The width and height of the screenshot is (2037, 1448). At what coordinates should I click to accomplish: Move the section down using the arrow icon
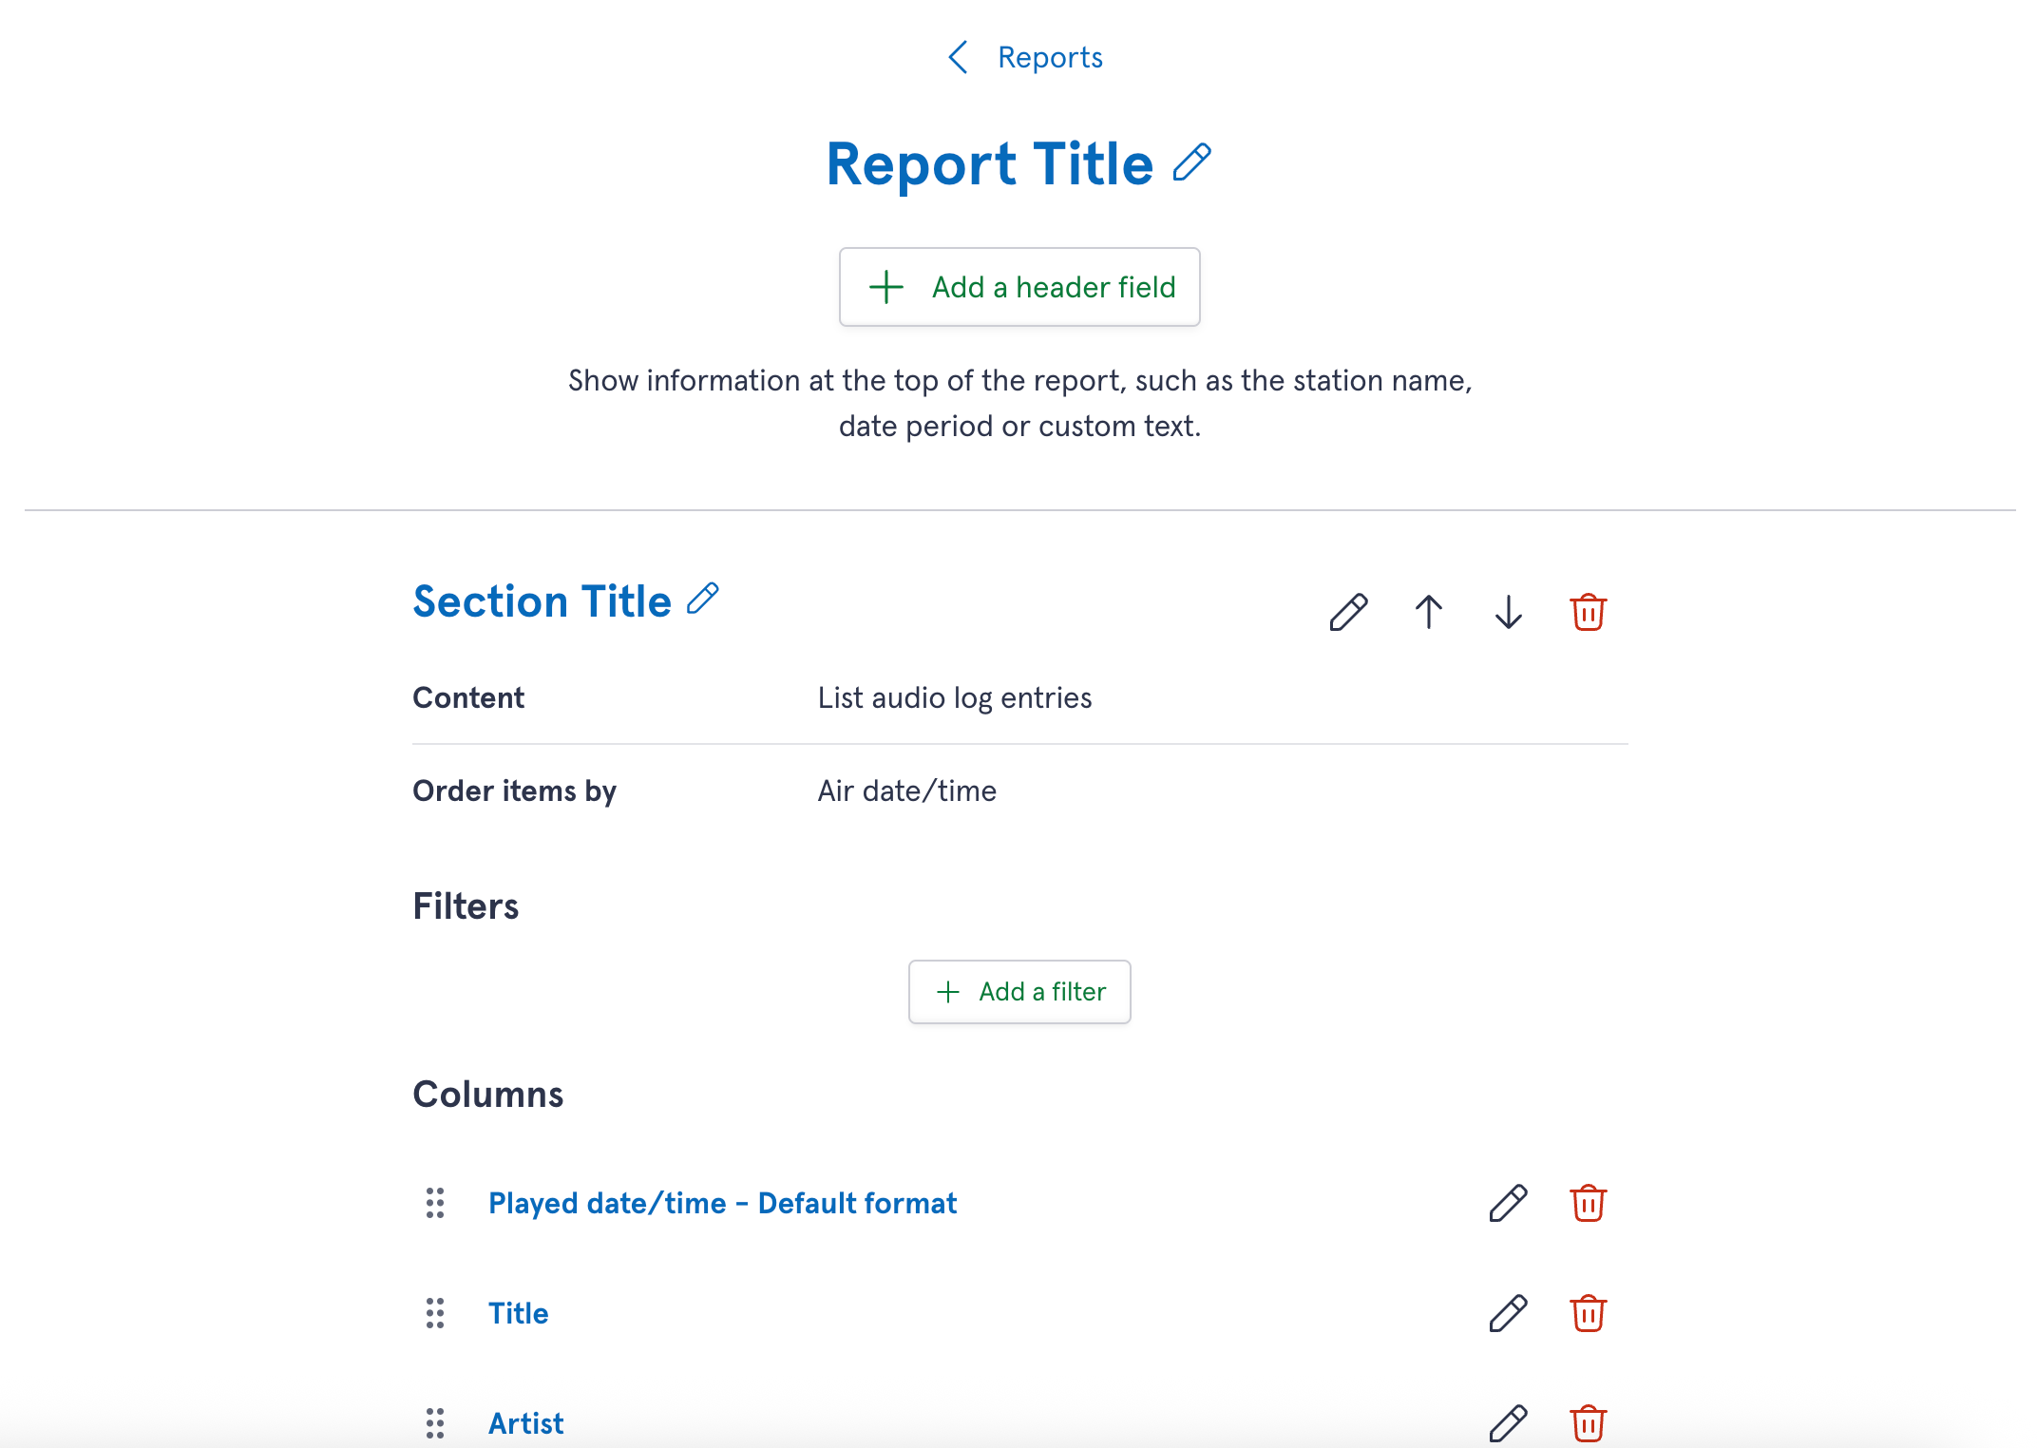(x=1508, y=612)
